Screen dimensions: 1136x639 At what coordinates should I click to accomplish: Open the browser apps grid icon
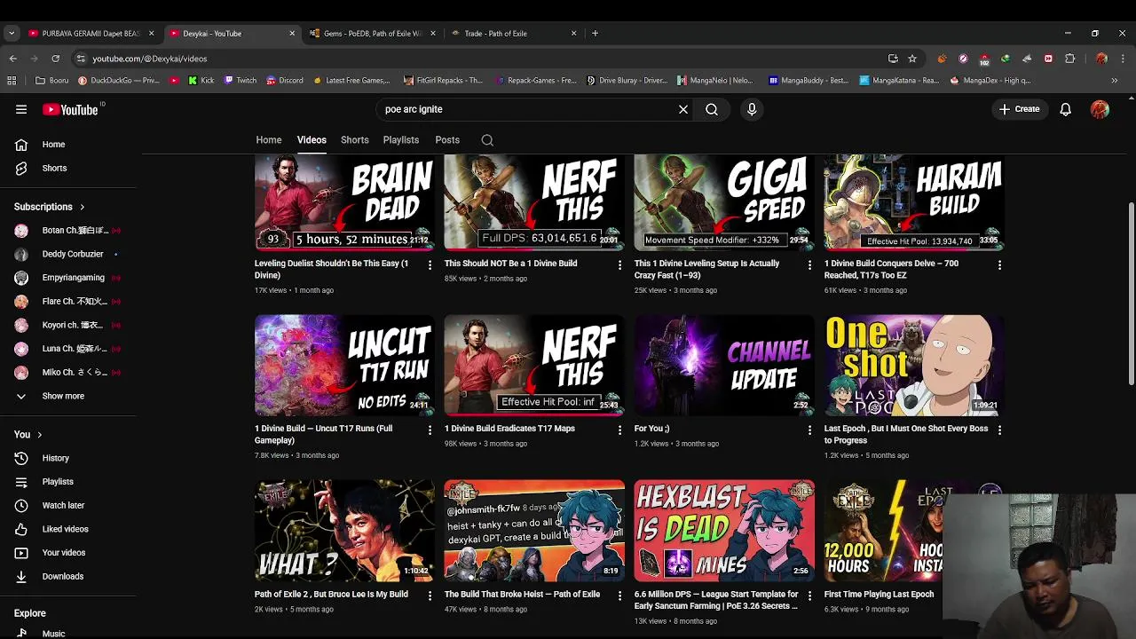point(12,80)
